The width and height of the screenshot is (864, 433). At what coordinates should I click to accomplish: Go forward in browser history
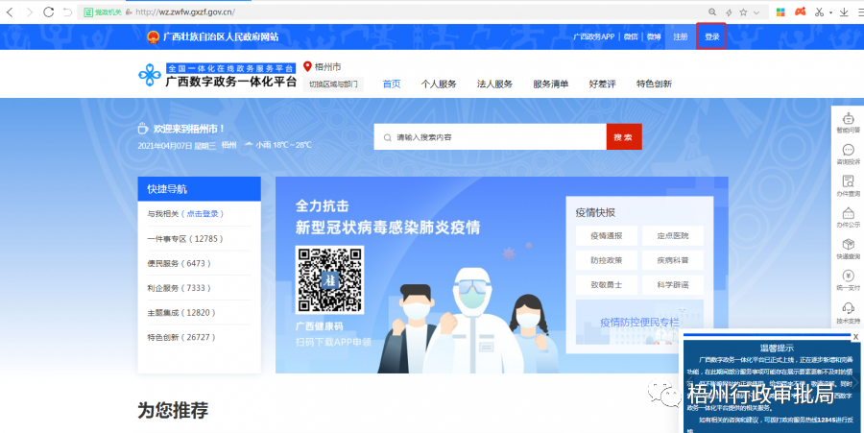tap(29, 12)
